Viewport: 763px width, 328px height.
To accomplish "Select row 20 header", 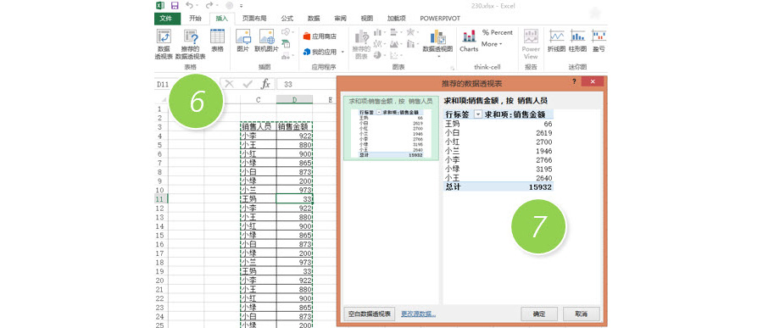I will pos(160,281).
